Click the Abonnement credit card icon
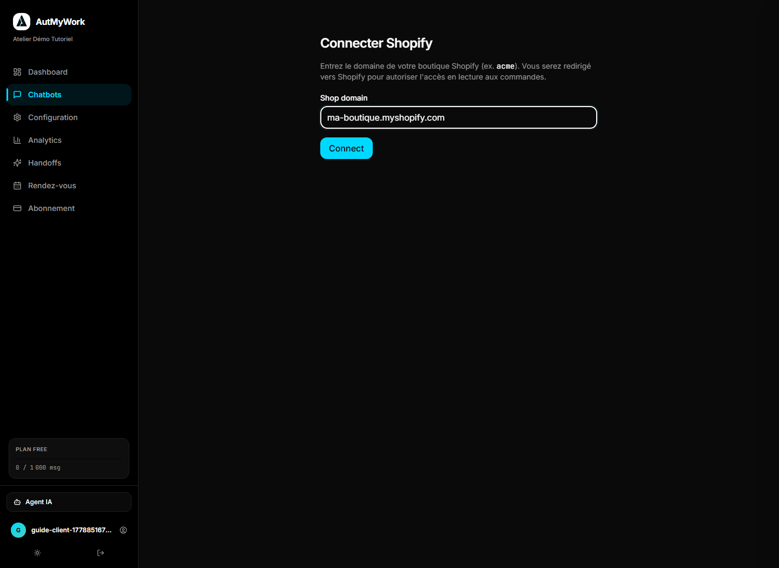The height and width of the screenshot is (568, 779). [17, 208]
